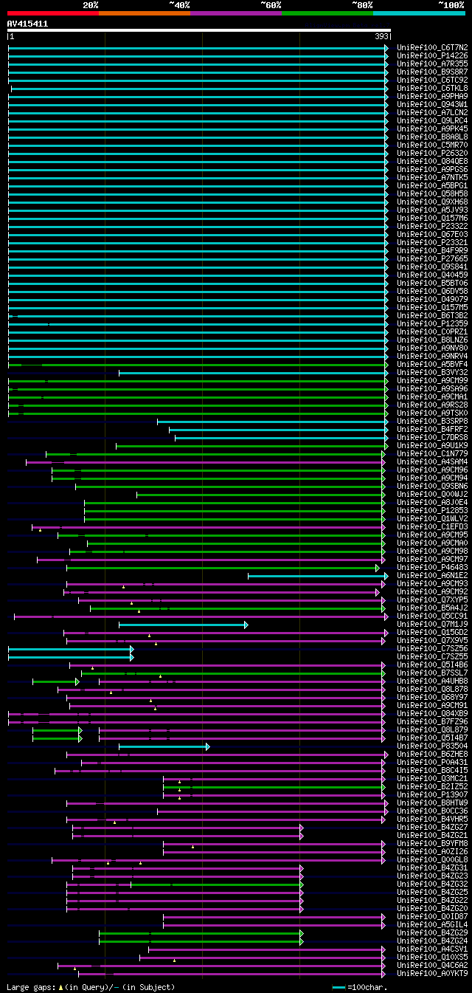Select label UniRef100_B8A8L8
The width and height of the screenshot is (472, 993).
coord(432,137)
